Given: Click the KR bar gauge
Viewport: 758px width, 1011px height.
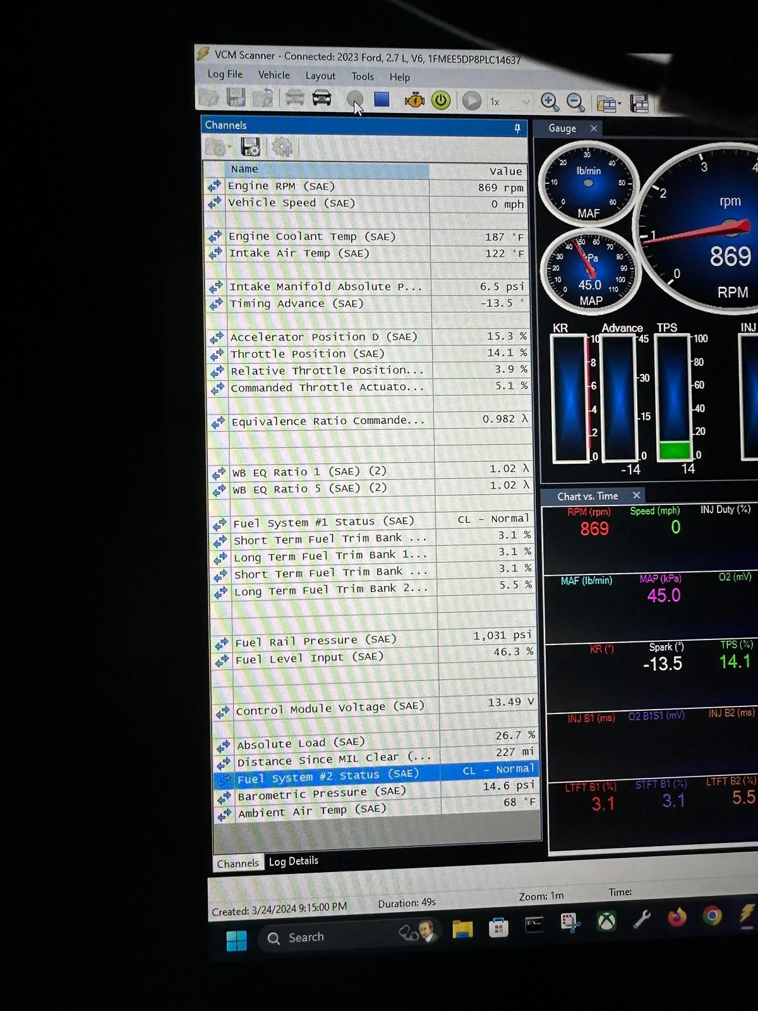Looking at the screenshot, I should (x=570, y=398).
